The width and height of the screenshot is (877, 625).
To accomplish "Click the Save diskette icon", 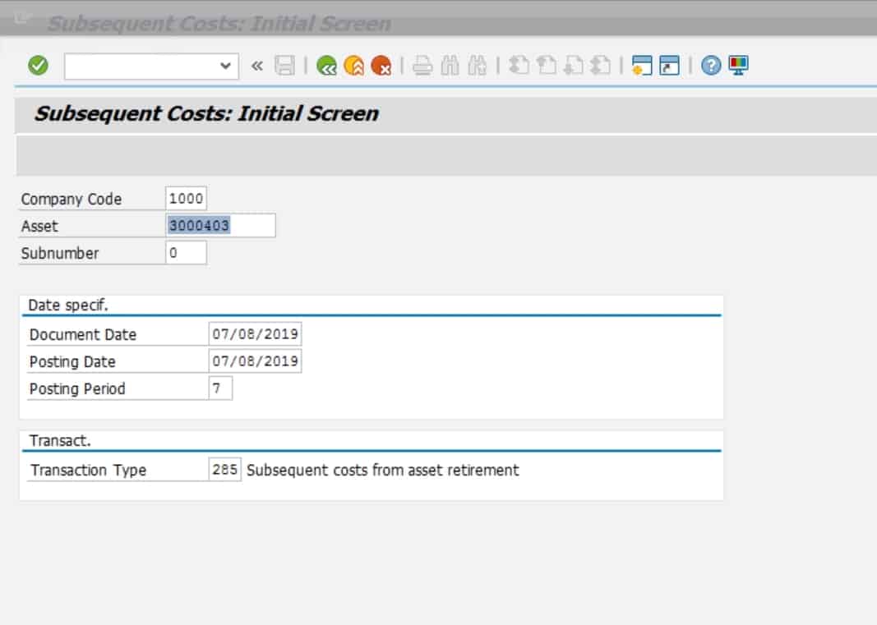I will (x=284, y=66).
